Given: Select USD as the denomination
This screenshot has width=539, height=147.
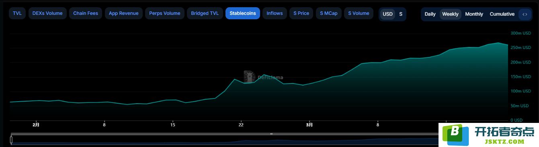Looking at the screenshot, I should click(x=387, y=14).
